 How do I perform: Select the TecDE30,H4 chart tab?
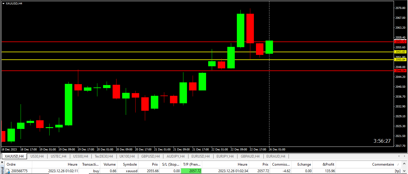pos(104,156)
